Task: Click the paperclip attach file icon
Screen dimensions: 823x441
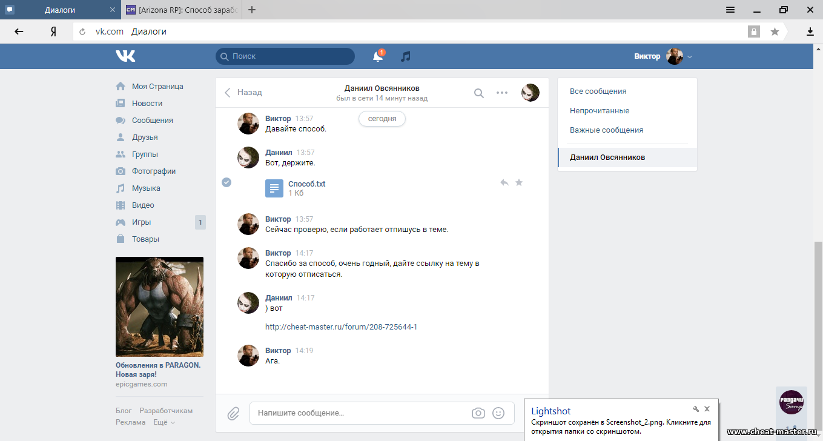Action: pos(233,413)
